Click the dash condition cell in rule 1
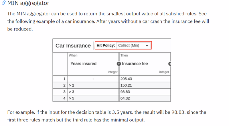 93,79
